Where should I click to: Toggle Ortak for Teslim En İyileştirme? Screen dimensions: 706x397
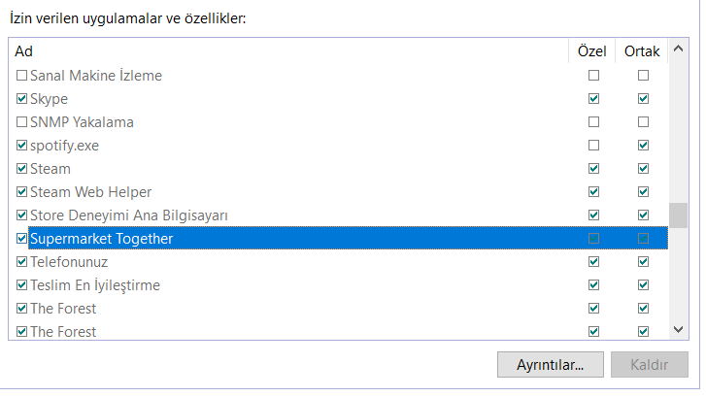(642, 285)
